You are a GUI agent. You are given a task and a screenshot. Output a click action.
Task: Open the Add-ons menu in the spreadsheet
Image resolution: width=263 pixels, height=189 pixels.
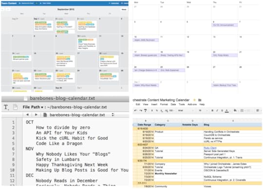192,104
